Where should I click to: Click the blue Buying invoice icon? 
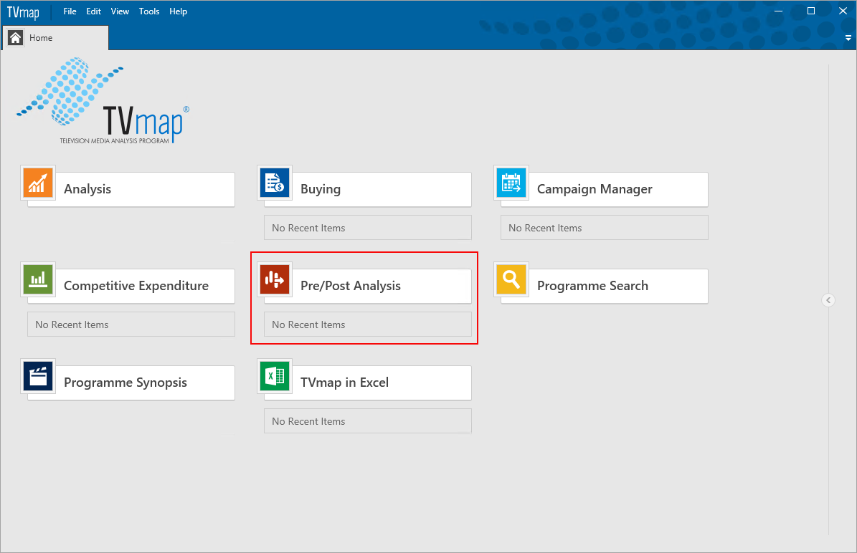[275, 183]
